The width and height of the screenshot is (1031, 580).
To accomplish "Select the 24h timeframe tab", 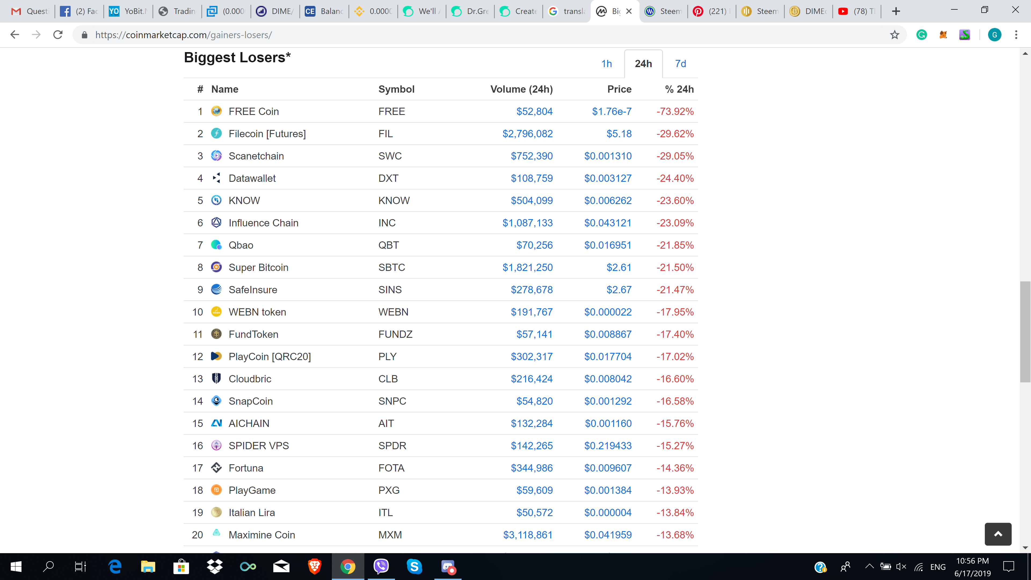I will 643,64.
